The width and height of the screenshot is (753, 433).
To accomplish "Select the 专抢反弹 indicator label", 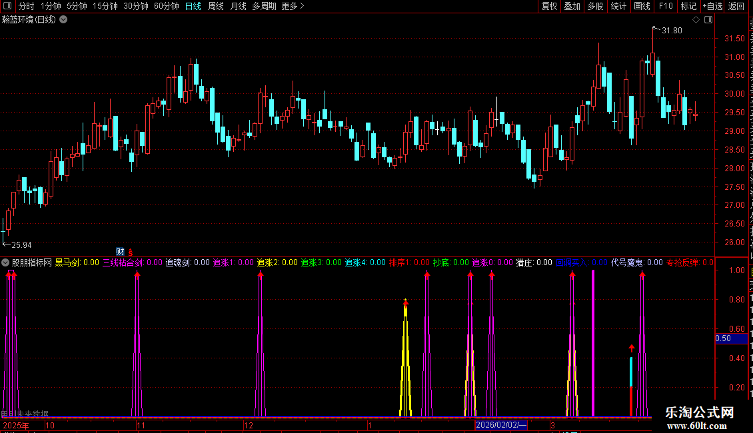I will click(x=690, y=262).
